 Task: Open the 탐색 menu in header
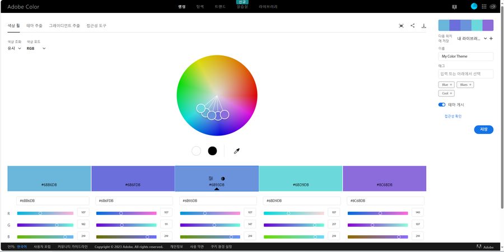point(200,7)
